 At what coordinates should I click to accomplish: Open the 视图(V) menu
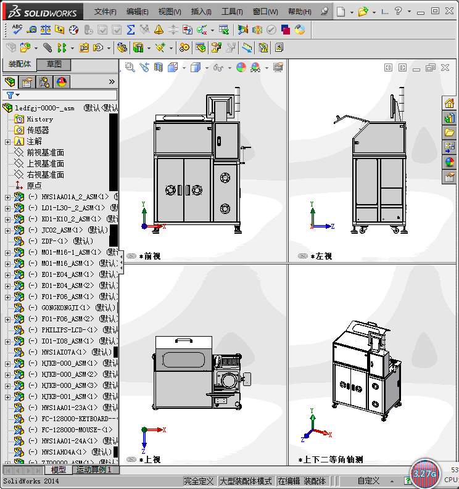pos(170,12)
